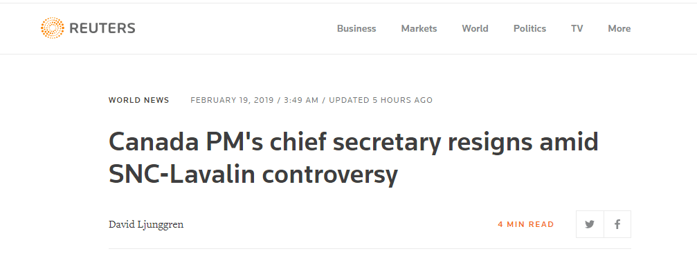Screen dimensions: 697x258
Task: Click the Updated 5 hours ago text
Action: click(x=381, y=100)
